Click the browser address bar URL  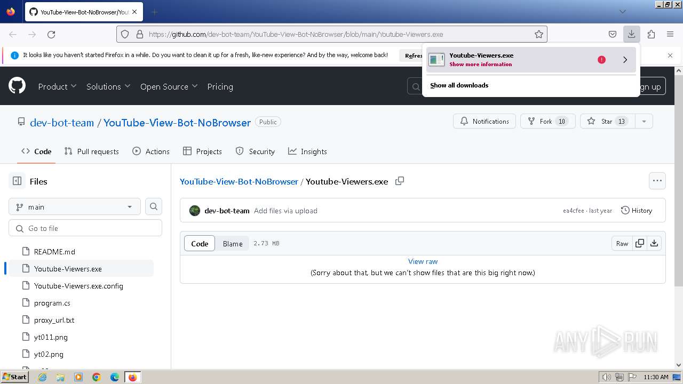pyautogui.click(x=296, y=34)
